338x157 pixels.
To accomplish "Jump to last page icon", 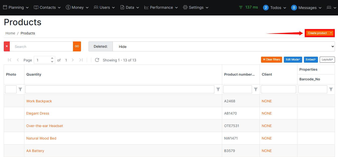I will 81,60.
